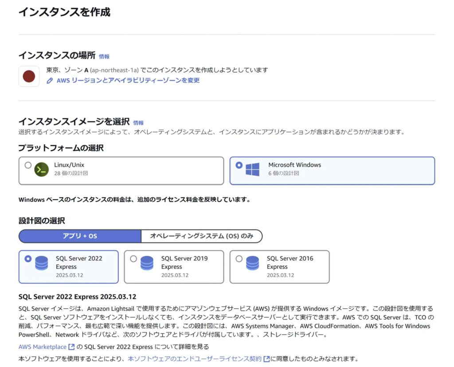Choose SQL Server 2016 Express radio button
This screenshot has height=367, width=454.
239,259
